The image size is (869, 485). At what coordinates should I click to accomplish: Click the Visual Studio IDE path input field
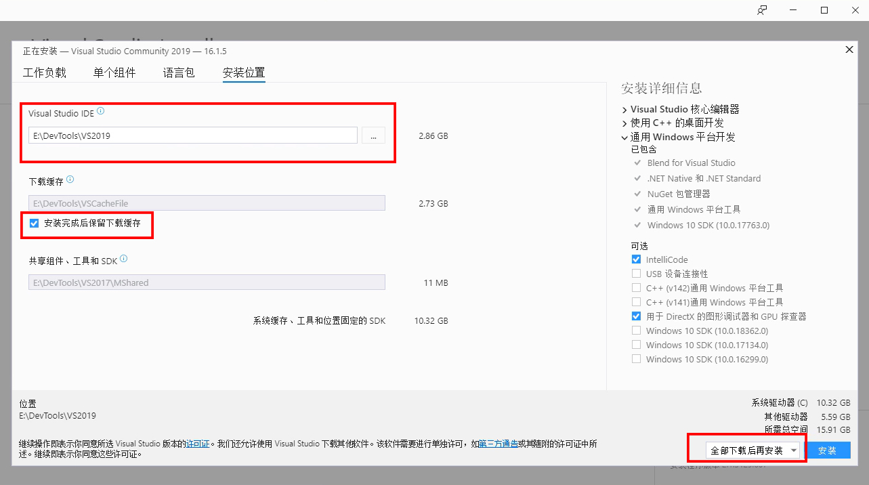tap(193, 135)
